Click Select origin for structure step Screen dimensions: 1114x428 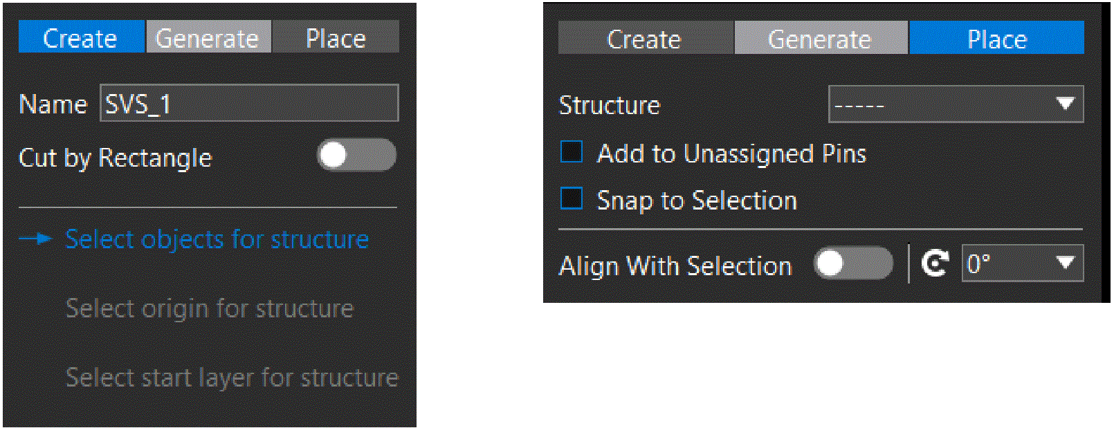[210, 308]
